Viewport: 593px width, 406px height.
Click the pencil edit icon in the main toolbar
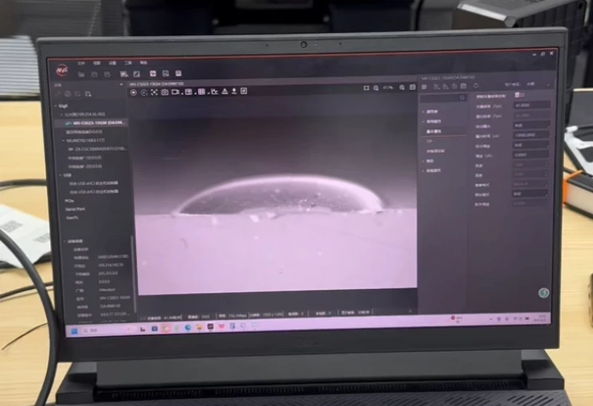tap(136, 74)
